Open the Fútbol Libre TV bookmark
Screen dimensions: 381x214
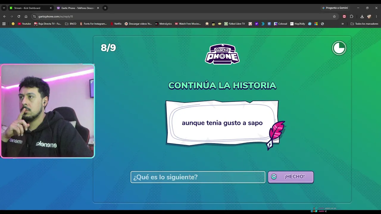coord(235,24)
